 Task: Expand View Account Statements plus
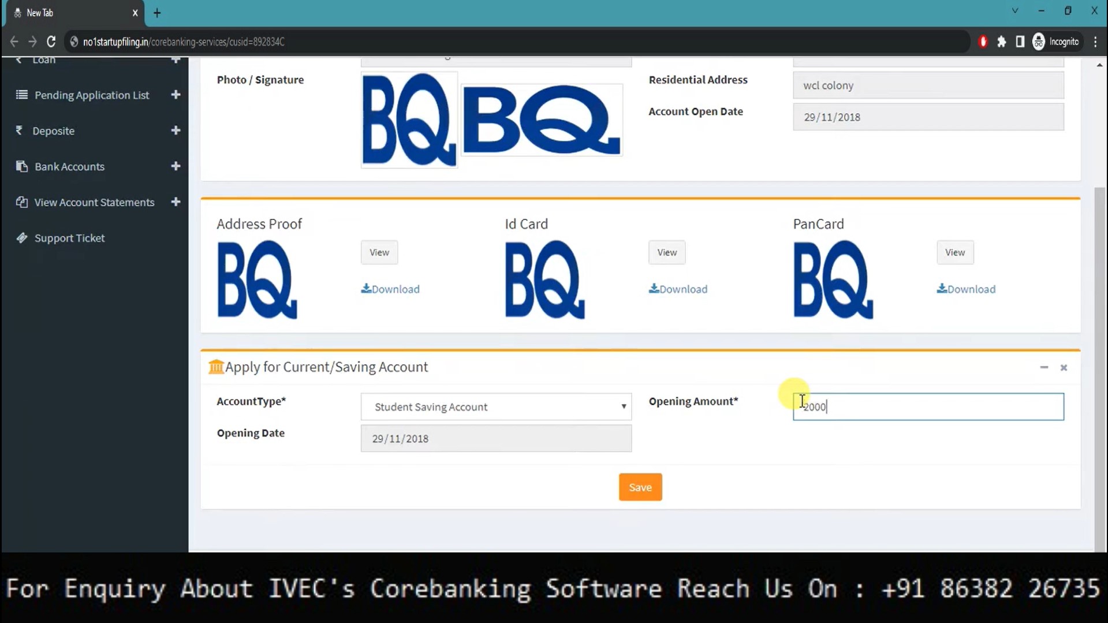(x=176, y=202)
